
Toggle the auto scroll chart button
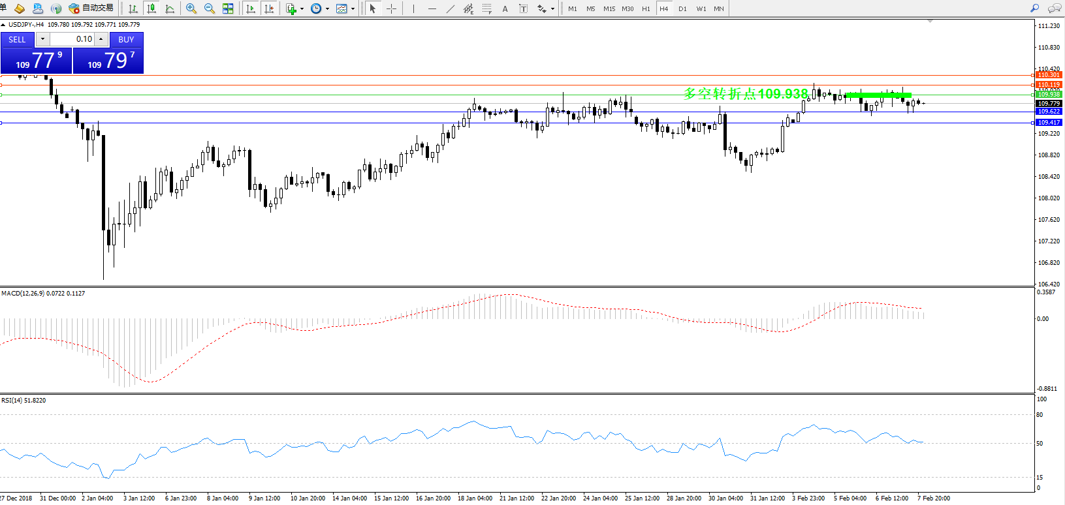pos(250,8)
